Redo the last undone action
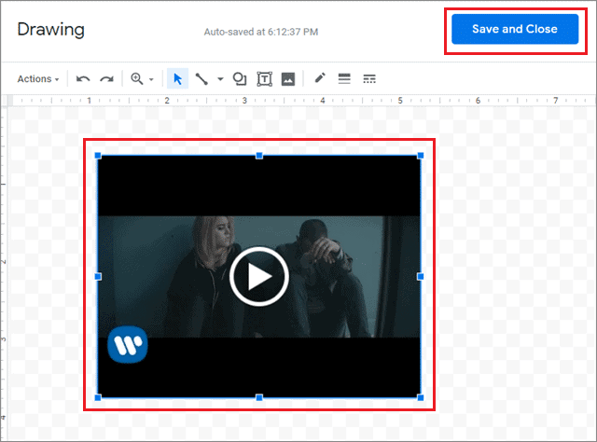This screenshot has width=597, height=442. tap(106, 79)
